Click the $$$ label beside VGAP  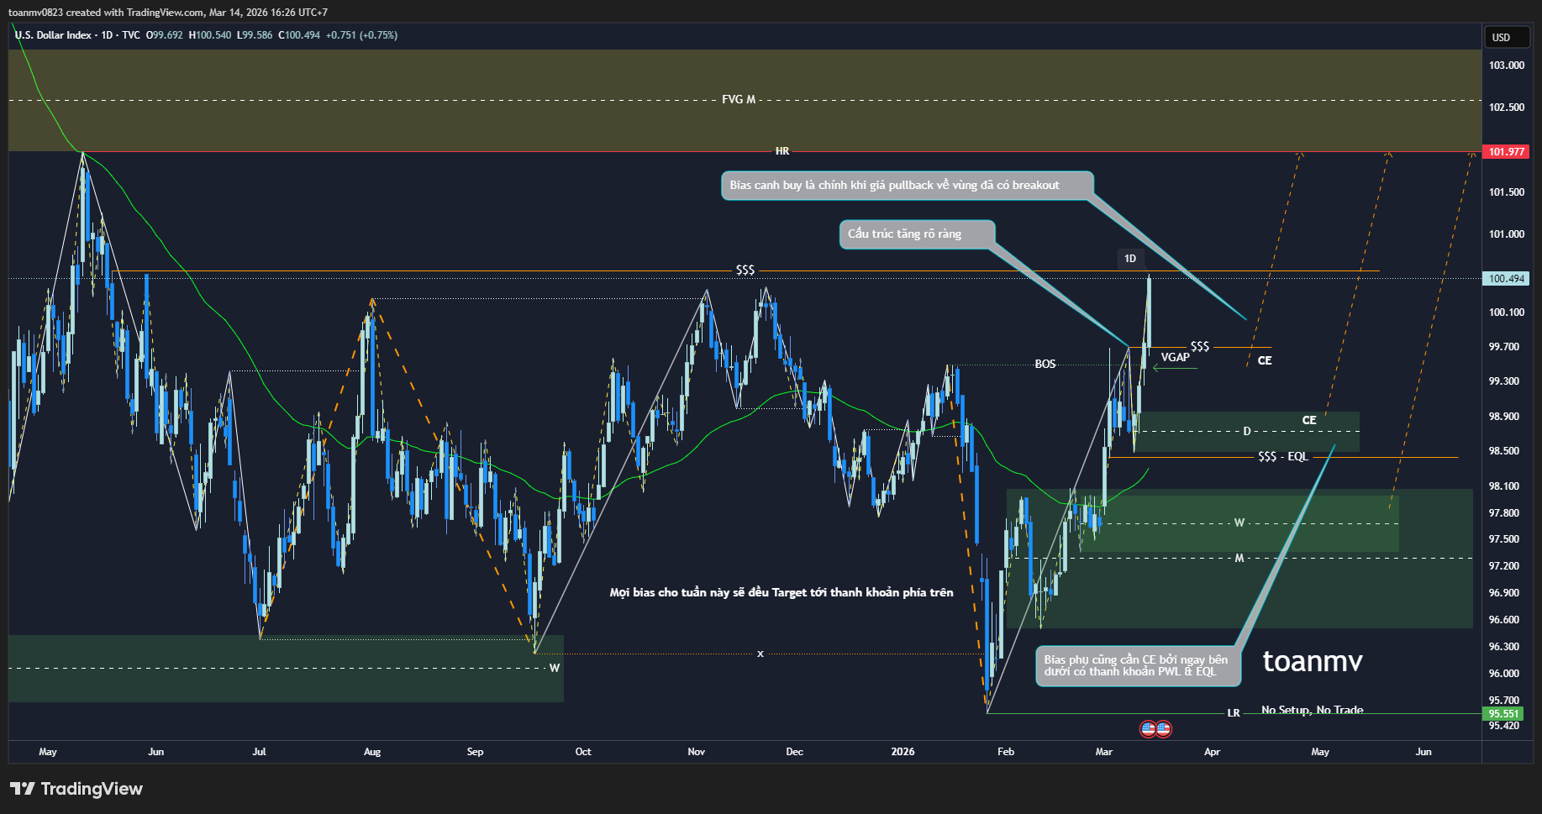1200,346
